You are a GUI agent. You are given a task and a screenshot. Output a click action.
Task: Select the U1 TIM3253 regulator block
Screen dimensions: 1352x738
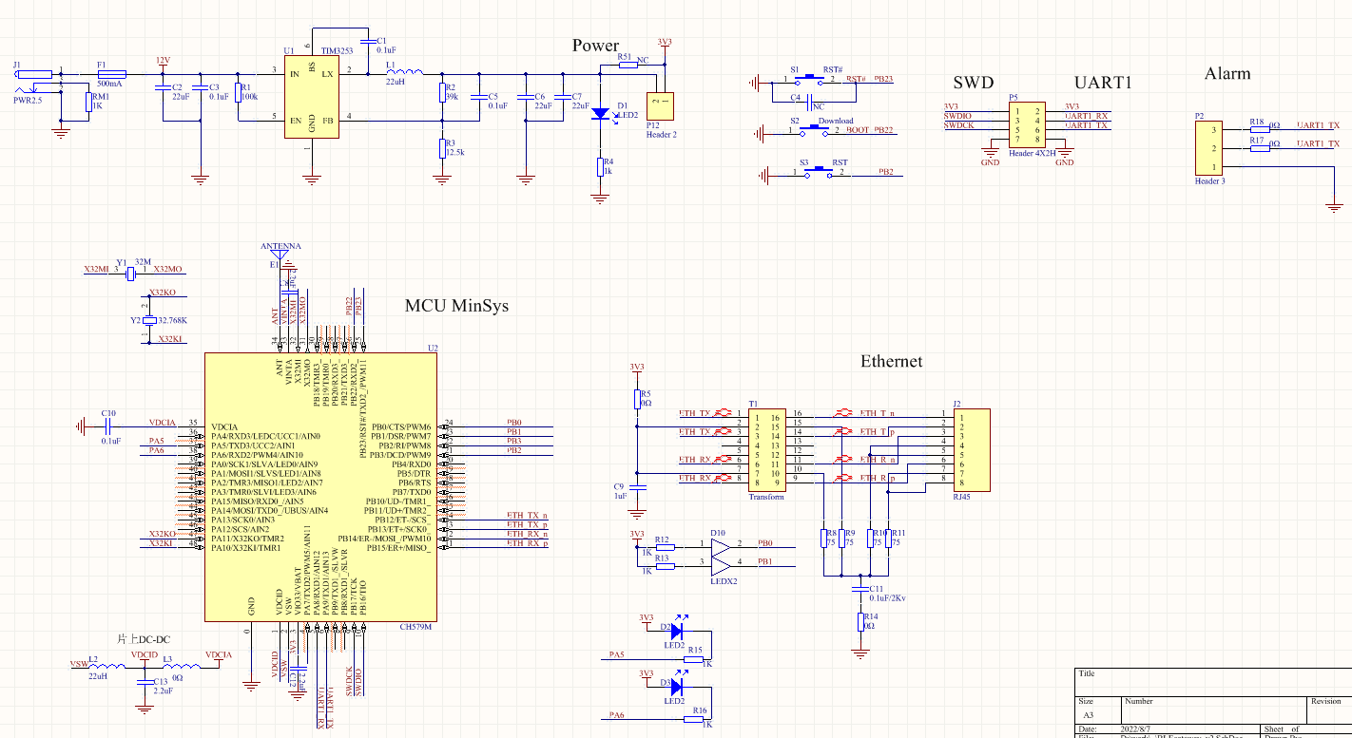[312, 98]
